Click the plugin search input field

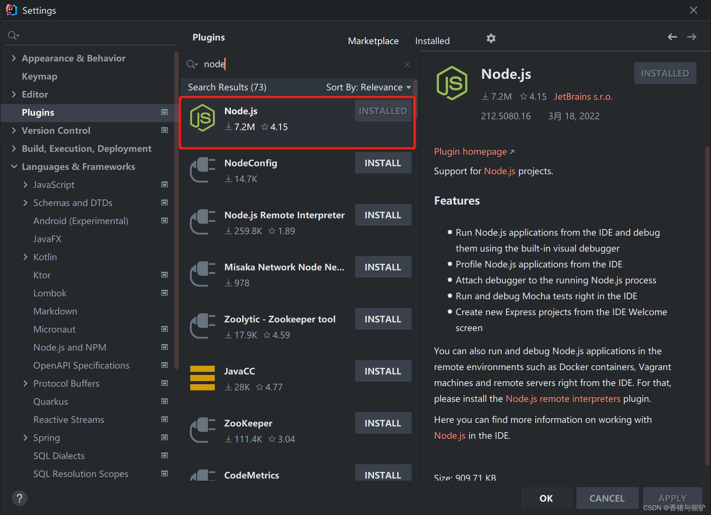click(x=300, y=64)
